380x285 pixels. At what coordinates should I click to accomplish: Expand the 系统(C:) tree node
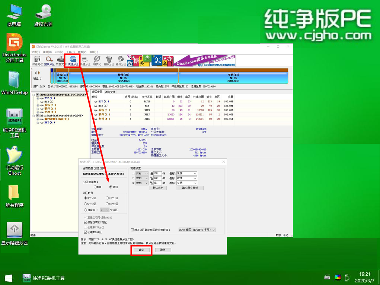pyautogui.click(x=38, y=105)
